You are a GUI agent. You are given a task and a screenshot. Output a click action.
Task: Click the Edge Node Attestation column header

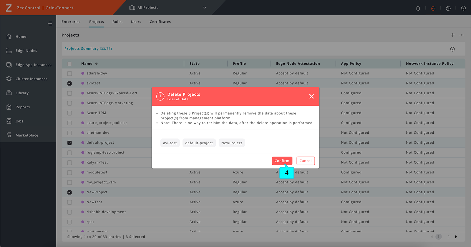[x=298, y=64]
